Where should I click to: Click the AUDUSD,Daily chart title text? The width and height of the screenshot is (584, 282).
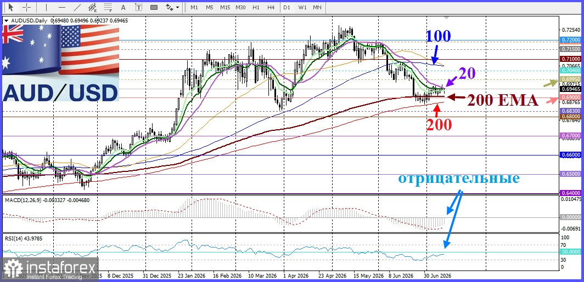click(x=29, y=21)
